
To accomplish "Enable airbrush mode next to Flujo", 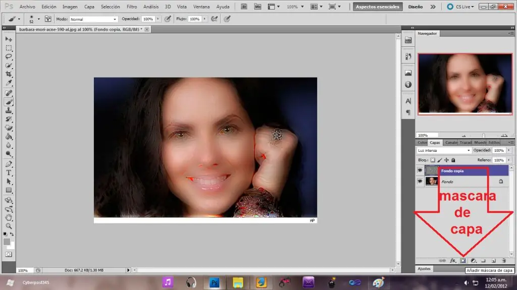I will pyautogui.click(x=214, y=19).
